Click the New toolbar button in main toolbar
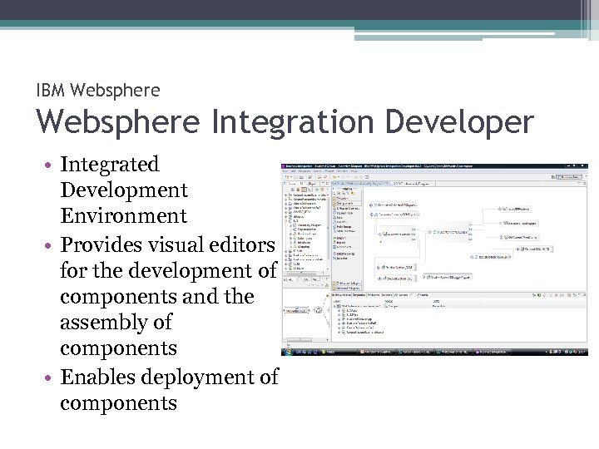The width and height of the screenshot is (599, 449). click(x=286, y=177)
